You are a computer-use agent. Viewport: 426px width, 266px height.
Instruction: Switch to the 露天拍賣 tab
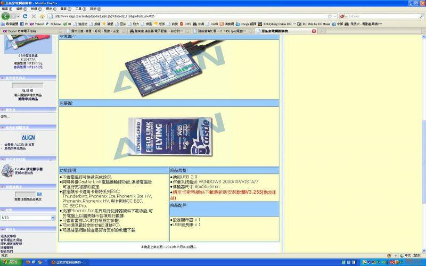[95, 31]
